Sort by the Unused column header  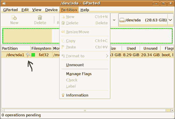point(150,48)
